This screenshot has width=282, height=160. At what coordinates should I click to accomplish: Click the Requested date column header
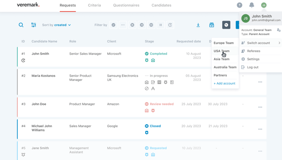click(x=189, y=41)
